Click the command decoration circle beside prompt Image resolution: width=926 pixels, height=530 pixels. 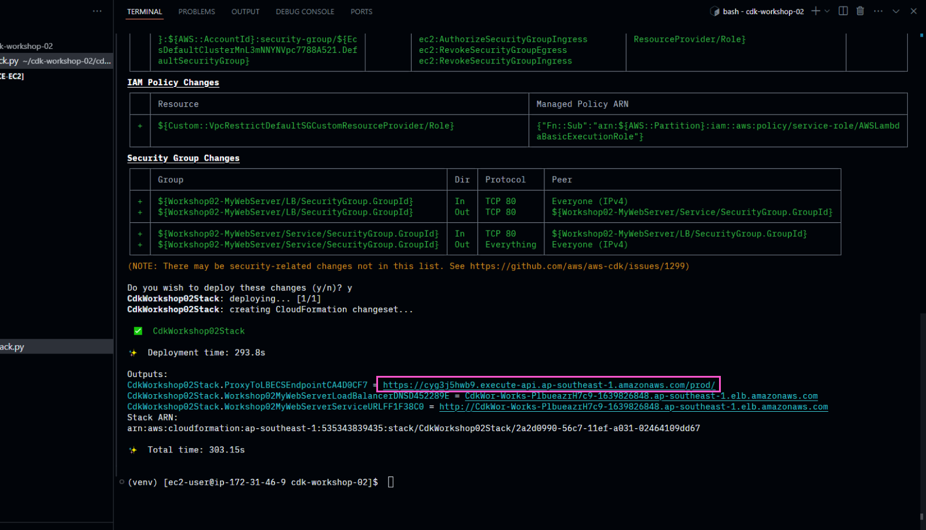(122, 482)
